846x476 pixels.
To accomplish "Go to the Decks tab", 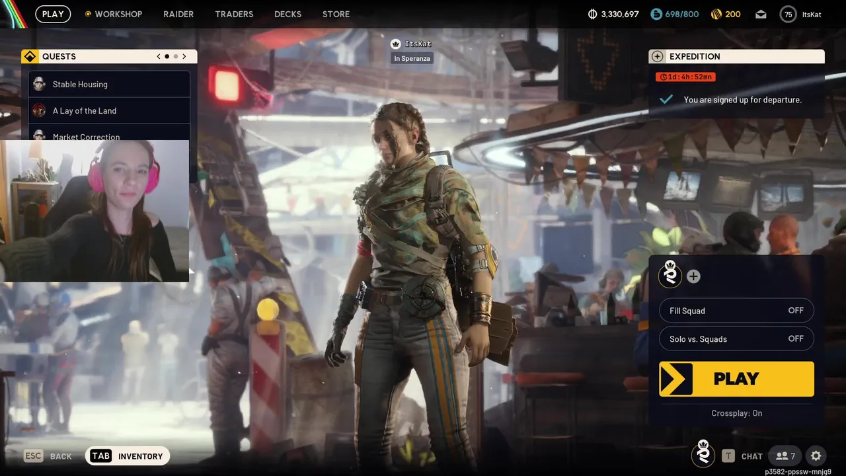I will [x=288, y=14].
